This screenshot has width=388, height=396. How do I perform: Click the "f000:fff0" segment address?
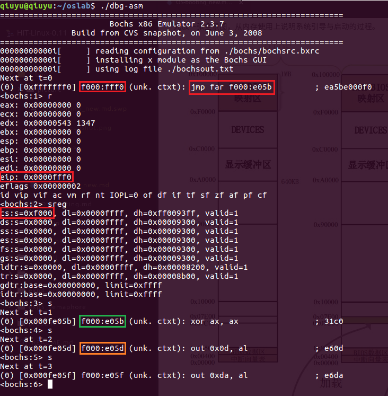coord(102,87)
